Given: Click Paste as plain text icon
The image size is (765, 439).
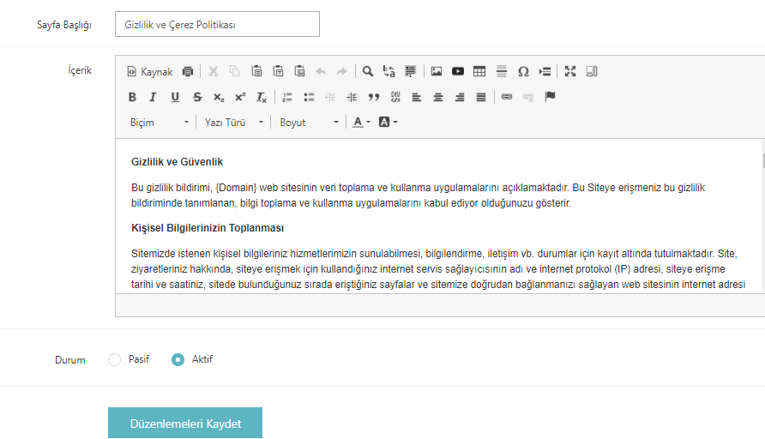Looking at the screenshot, I should tap(278, 72).
